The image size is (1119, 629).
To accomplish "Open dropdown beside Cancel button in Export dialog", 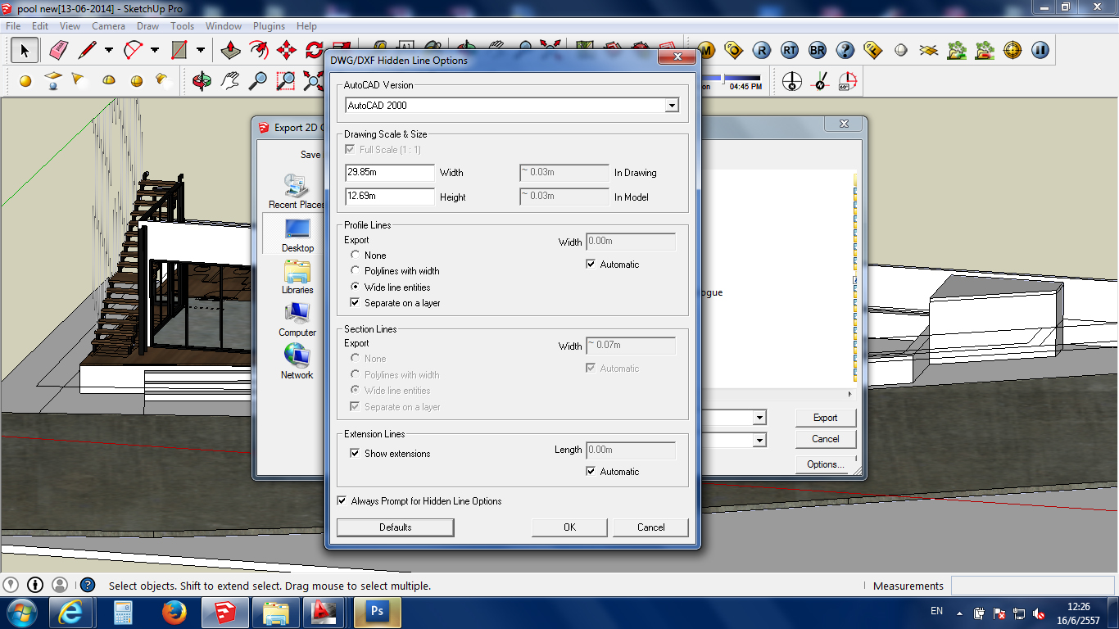I will tap(759, 440).
